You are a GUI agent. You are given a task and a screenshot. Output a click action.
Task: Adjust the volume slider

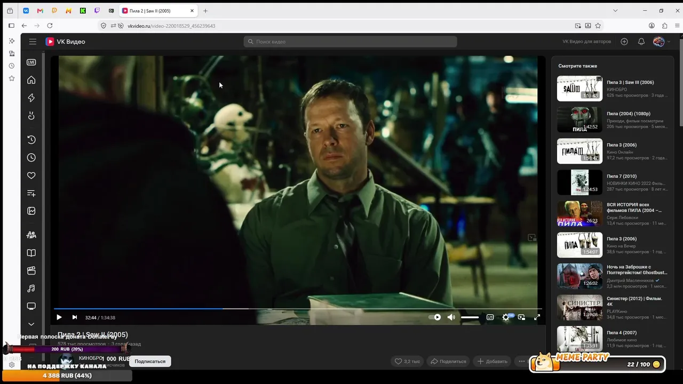[x=470, y=317]
